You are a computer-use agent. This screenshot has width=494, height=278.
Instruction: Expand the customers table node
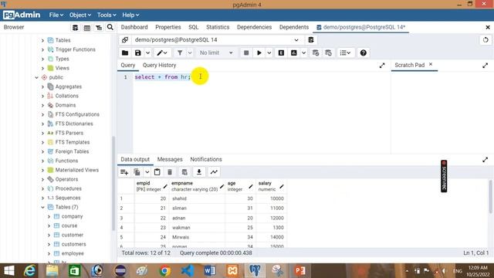coord(49,244)
